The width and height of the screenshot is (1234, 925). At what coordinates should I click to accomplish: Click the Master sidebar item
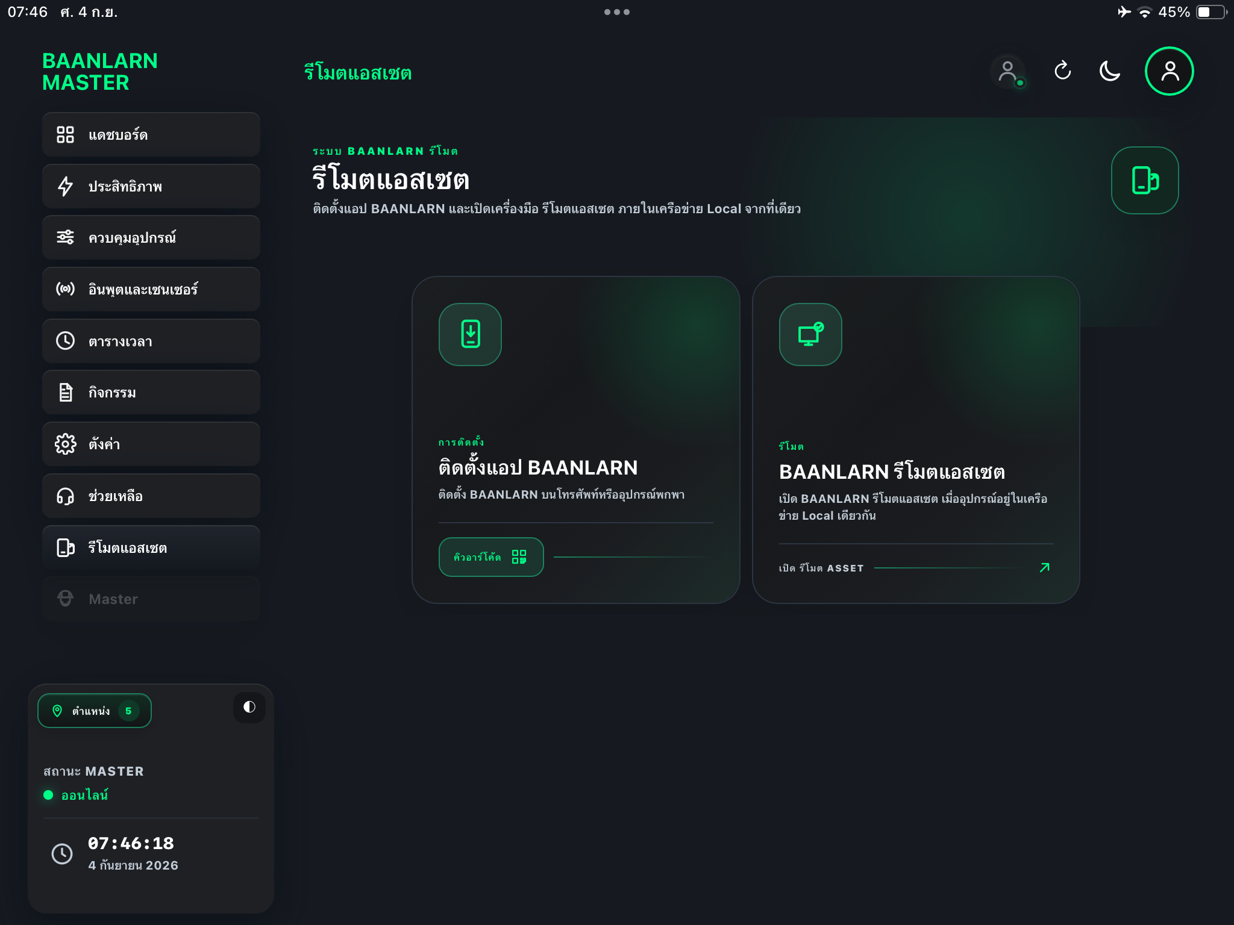[151, 599]
